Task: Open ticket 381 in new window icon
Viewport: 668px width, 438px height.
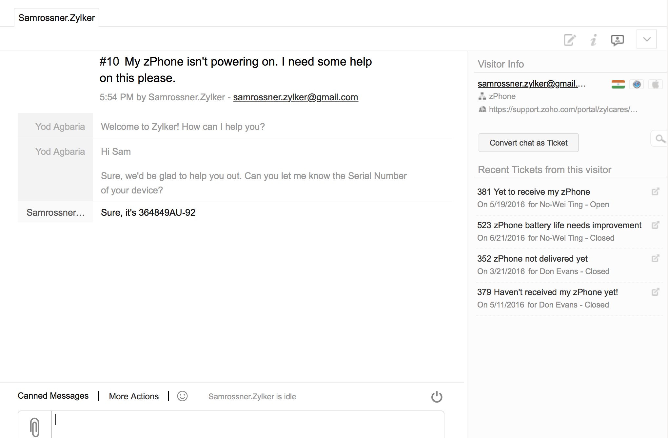Action: point(655,192)
